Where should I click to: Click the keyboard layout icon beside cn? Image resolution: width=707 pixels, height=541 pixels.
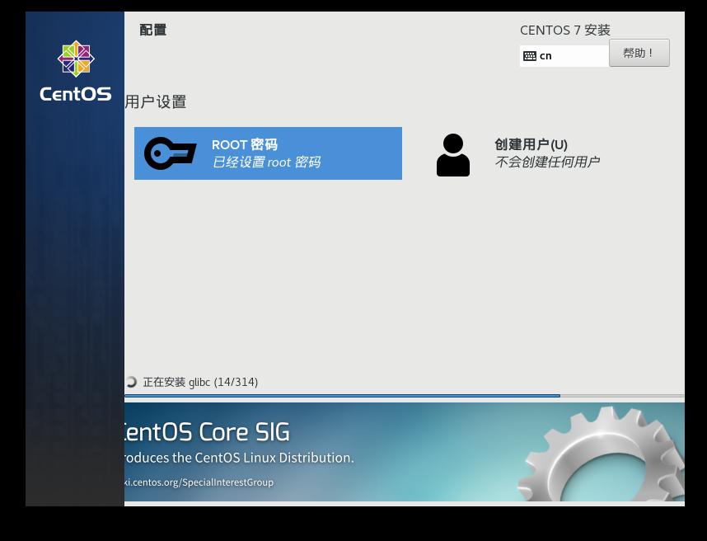tap(529, 56)
